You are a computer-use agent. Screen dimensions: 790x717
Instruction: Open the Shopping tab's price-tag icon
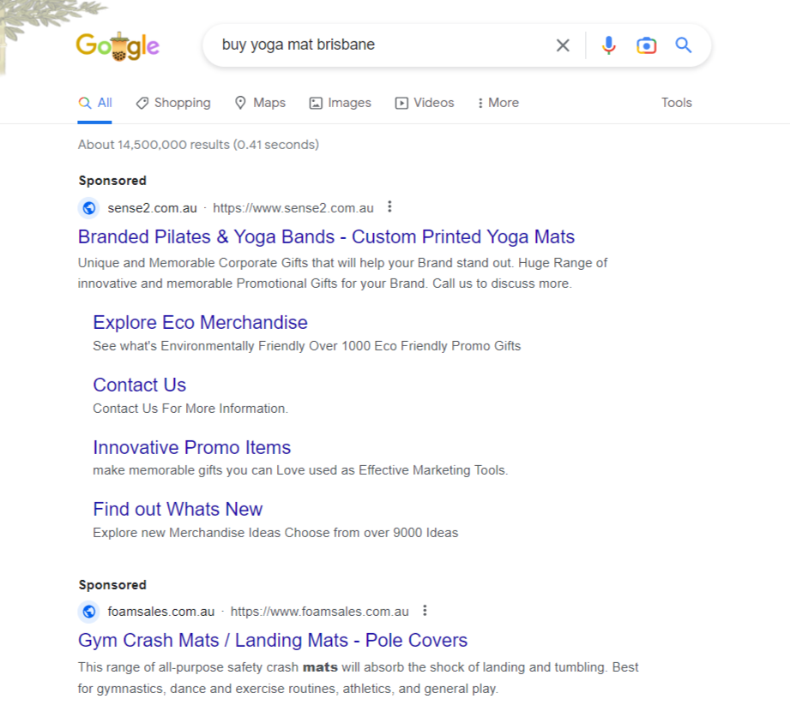(142, 102)
